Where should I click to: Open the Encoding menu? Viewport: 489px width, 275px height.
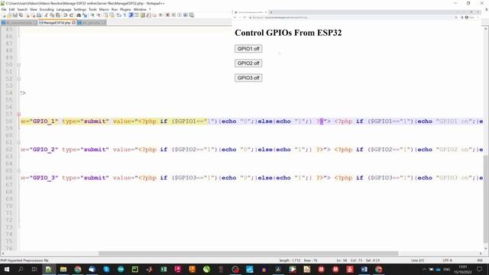[47, 9]
